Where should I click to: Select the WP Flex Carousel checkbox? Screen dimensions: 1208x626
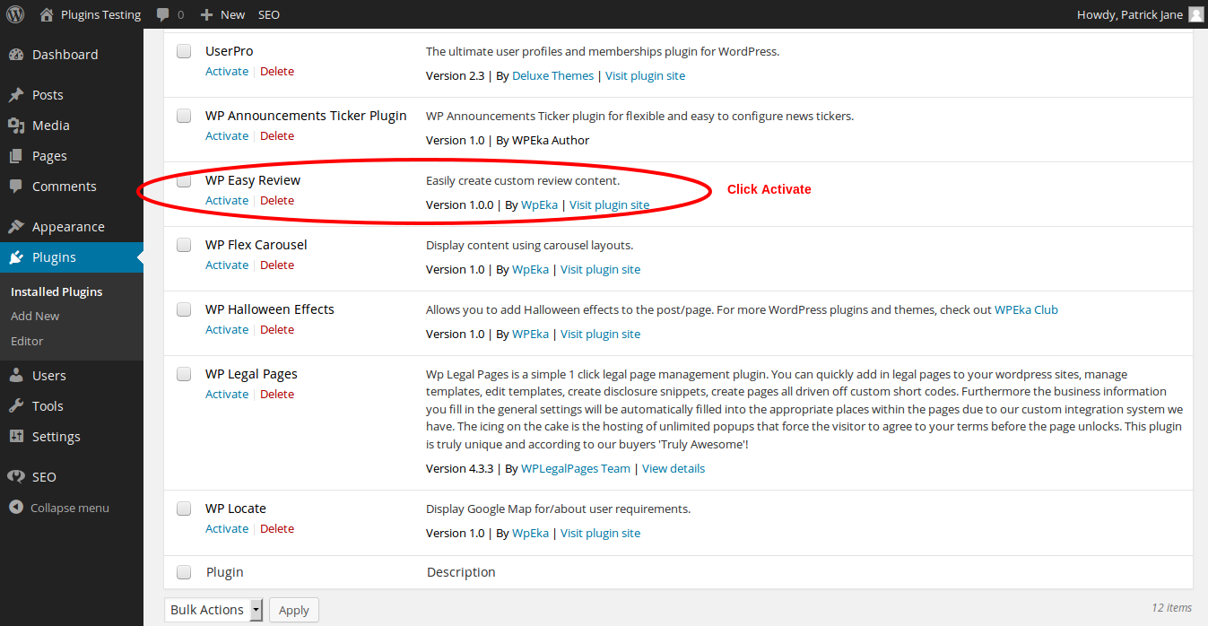(x=184, y=245)
